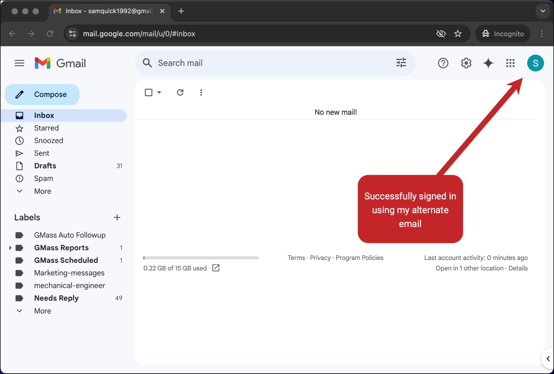Open the Incognito indicator

point(502,34)
